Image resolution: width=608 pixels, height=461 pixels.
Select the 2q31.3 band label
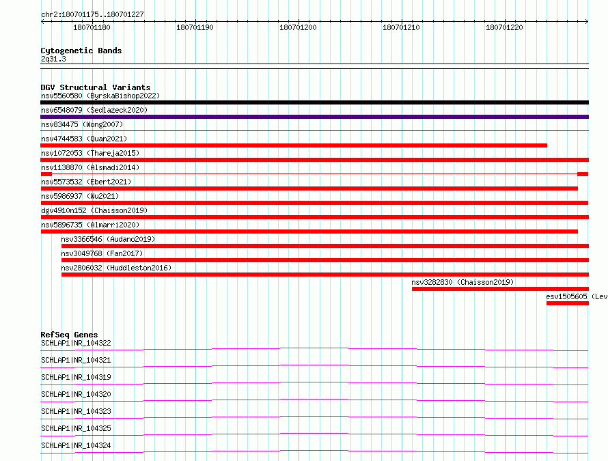pos(53,59)
